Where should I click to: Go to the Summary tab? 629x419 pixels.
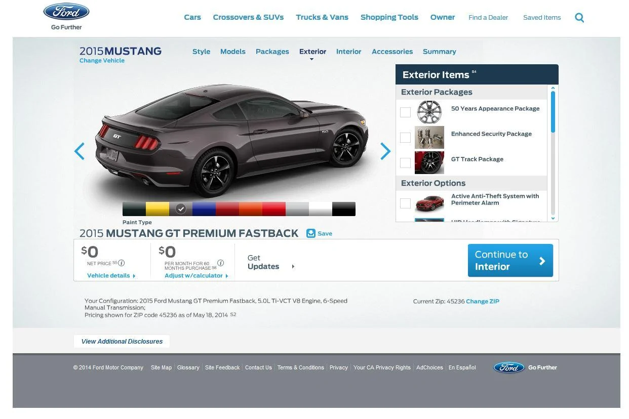[x=440, y=52]
